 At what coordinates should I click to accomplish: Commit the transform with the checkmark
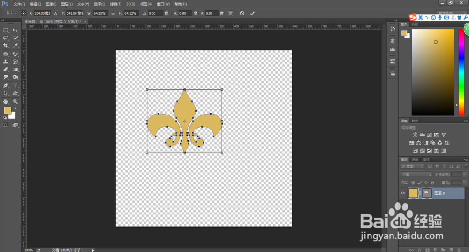tap(252, 13)
